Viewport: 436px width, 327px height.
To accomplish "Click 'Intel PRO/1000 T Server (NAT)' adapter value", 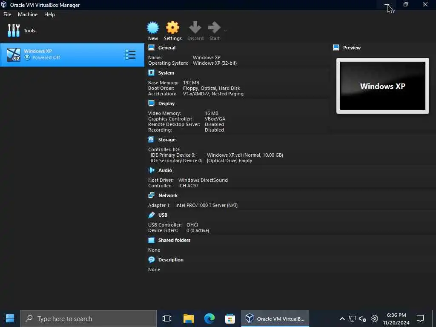I will point(207,205).
